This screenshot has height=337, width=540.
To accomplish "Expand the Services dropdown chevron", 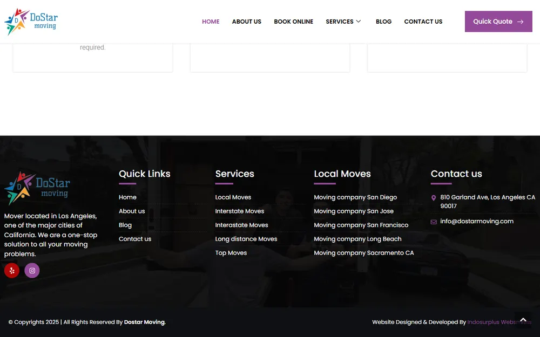I will 359,22.
